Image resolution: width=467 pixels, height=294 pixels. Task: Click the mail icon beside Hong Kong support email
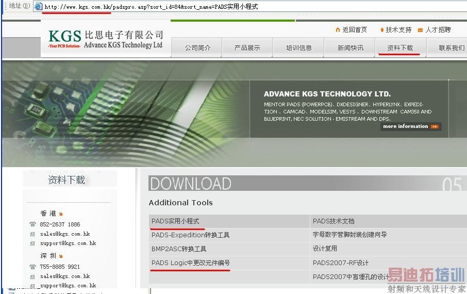tap(32, 243)
